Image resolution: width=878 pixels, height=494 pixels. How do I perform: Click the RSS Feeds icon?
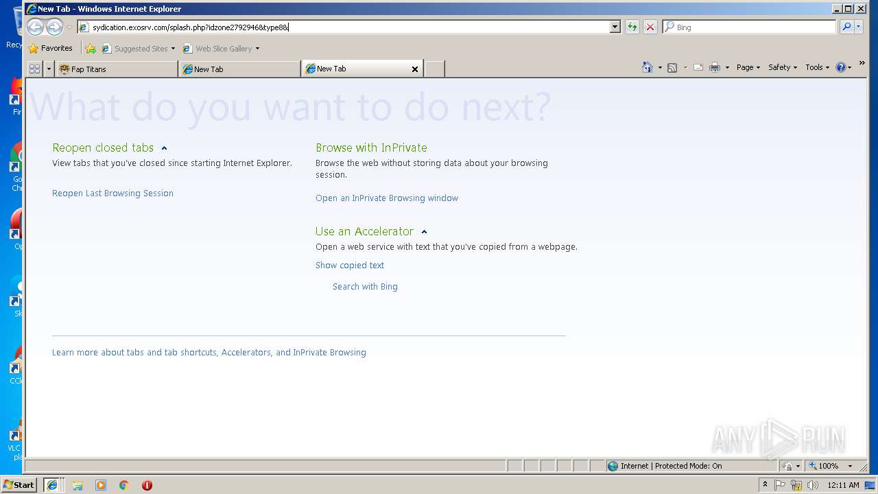click(x=672, y=67)
